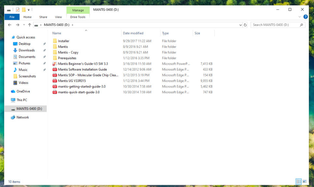The width and height of the screenshot is (314, 187).
Task: Sort by the Type column header
Action: pos(177,33)
